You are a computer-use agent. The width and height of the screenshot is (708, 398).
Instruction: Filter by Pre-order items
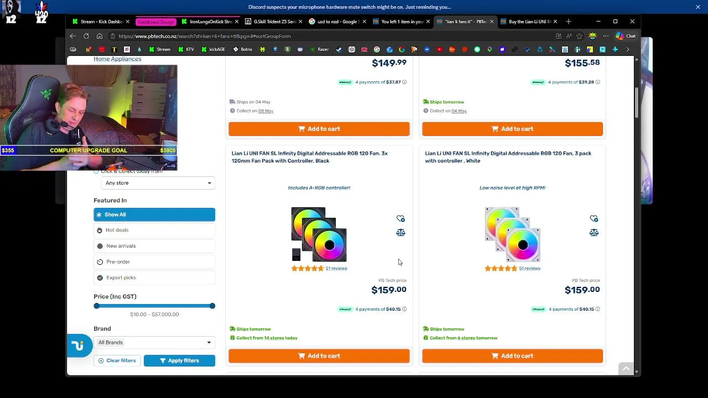[154, 262]
